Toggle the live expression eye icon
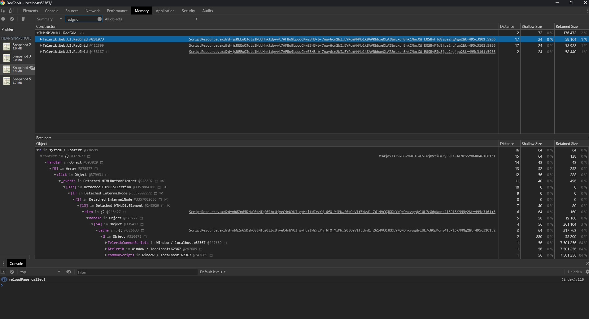 click(x=69, y=272)
